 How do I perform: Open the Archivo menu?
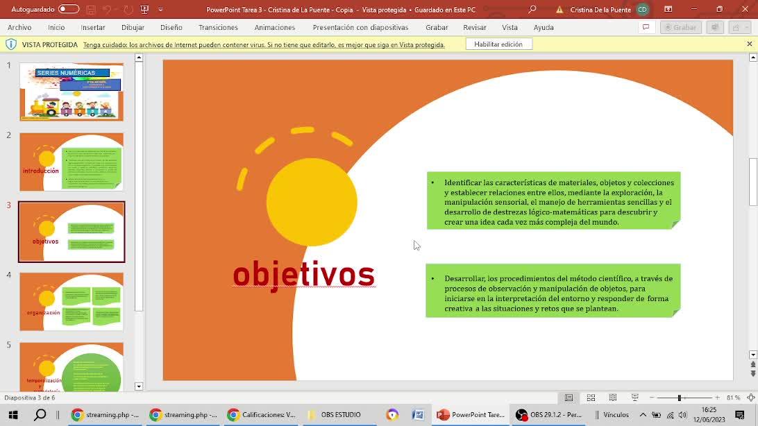coord(19,27)
